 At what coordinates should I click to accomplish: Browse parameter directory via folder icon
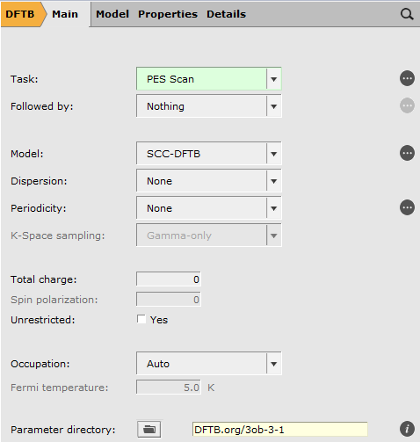149,430
